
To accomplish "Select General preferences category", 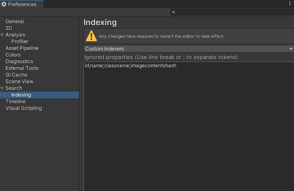I will (x=15, y=22).
